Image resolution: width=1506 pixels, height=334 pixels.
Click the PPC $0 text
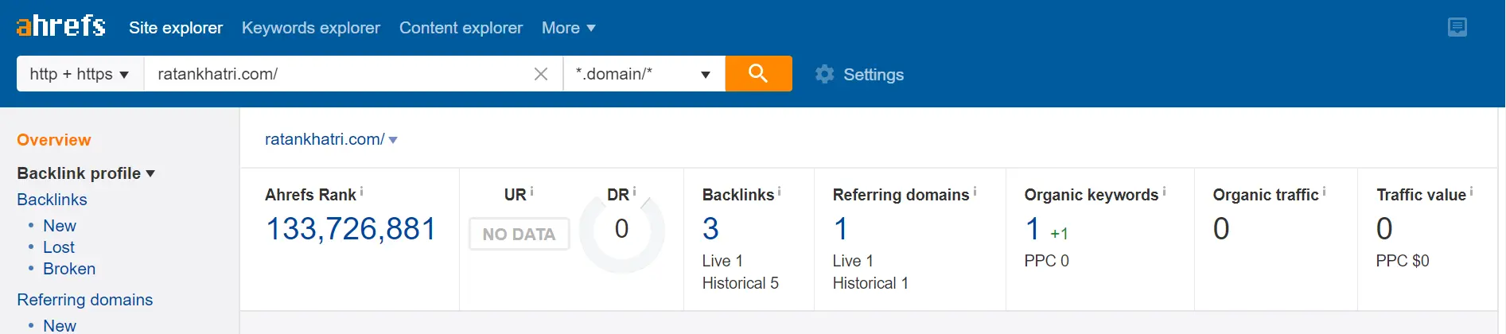1403,261
